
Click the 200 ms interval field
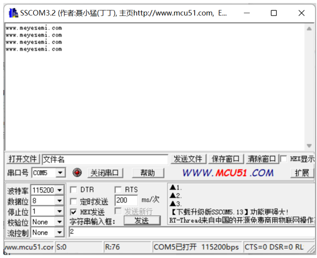coord(126,200)
